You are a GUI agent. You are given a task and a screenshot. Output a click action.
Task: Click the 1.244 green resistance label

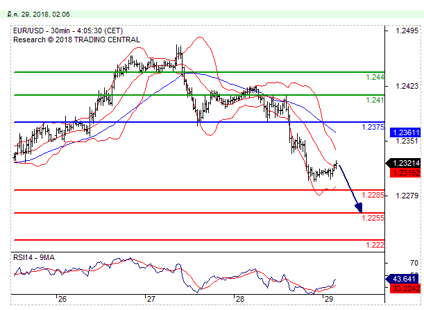pos(375,77)
